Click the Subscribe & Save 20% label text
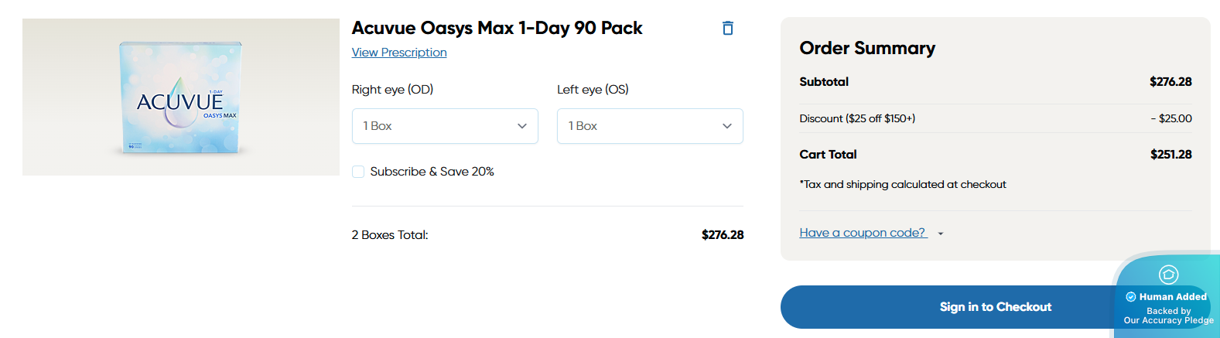Viewport: 1220px width, 338px height. [x=432, y=172]
